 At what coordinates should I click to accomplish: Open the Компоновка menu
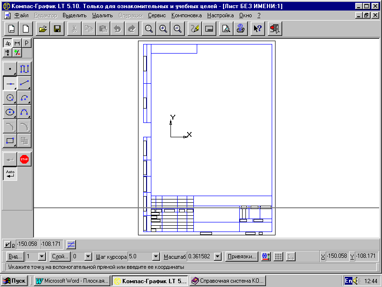pos(186,15)
